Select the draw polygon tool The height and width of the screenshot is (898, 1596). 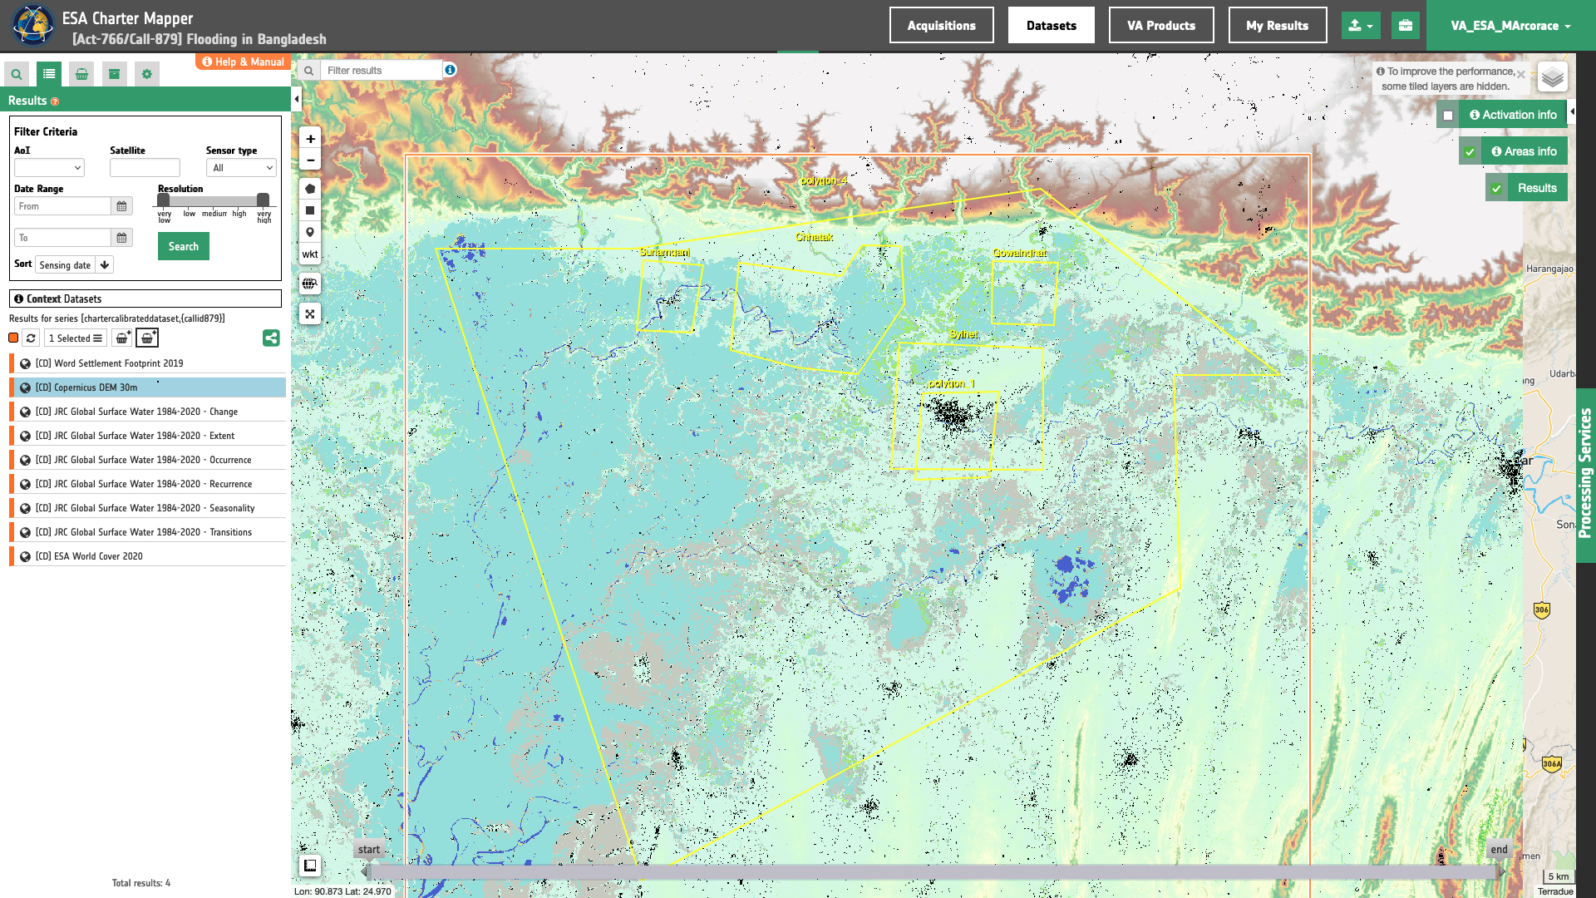point(310,189)
